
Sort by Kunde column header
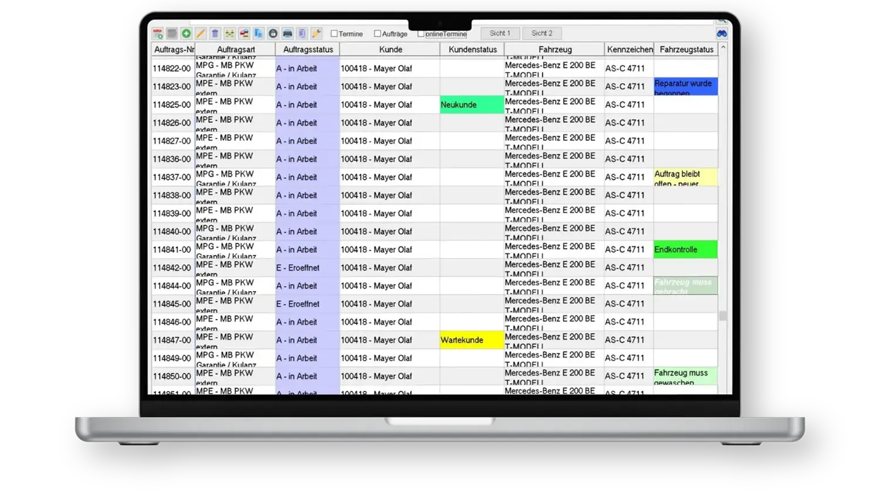390,49
